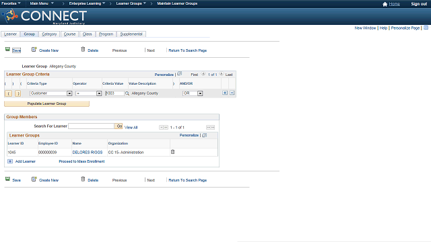Click the Organization column header
Screen dimensions: 431x242
pyautogui.click(x=118, y=143)
